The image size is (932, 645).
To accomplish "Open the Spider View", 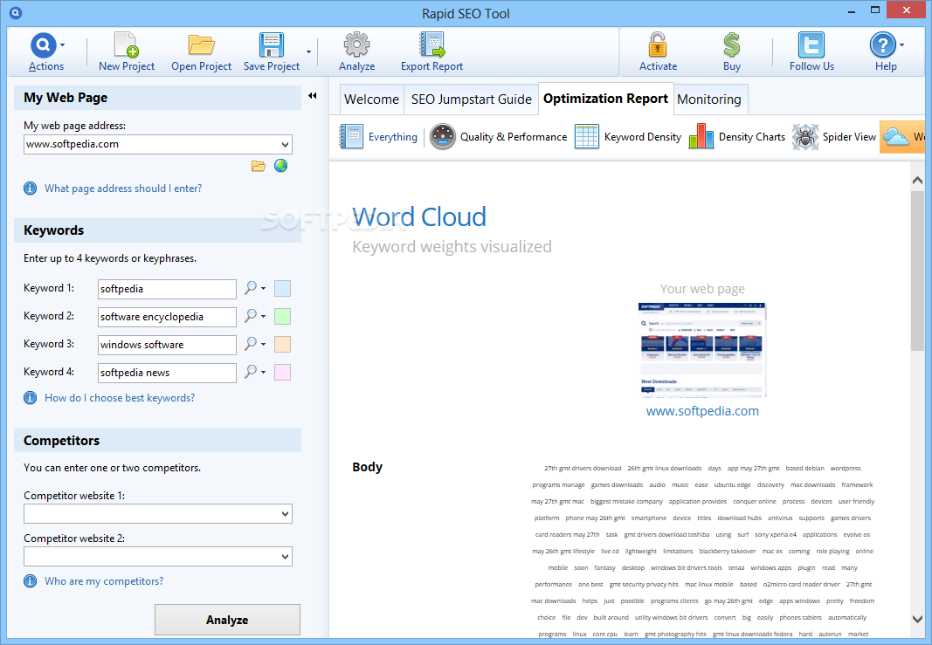I will 834,137.
